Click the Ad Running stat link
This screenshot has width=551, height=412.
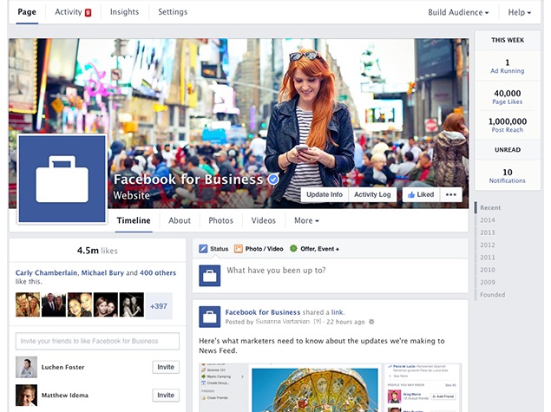tap(507, 71)
